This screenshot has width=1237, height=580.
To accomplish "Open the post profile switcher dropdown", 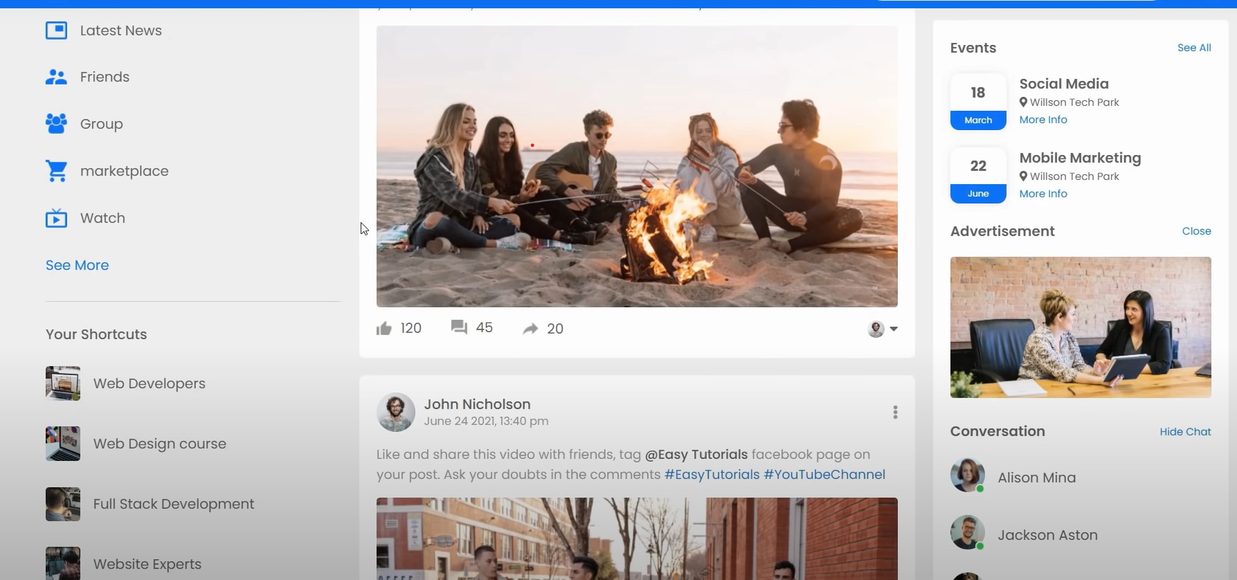I will (x=883, y=329).
